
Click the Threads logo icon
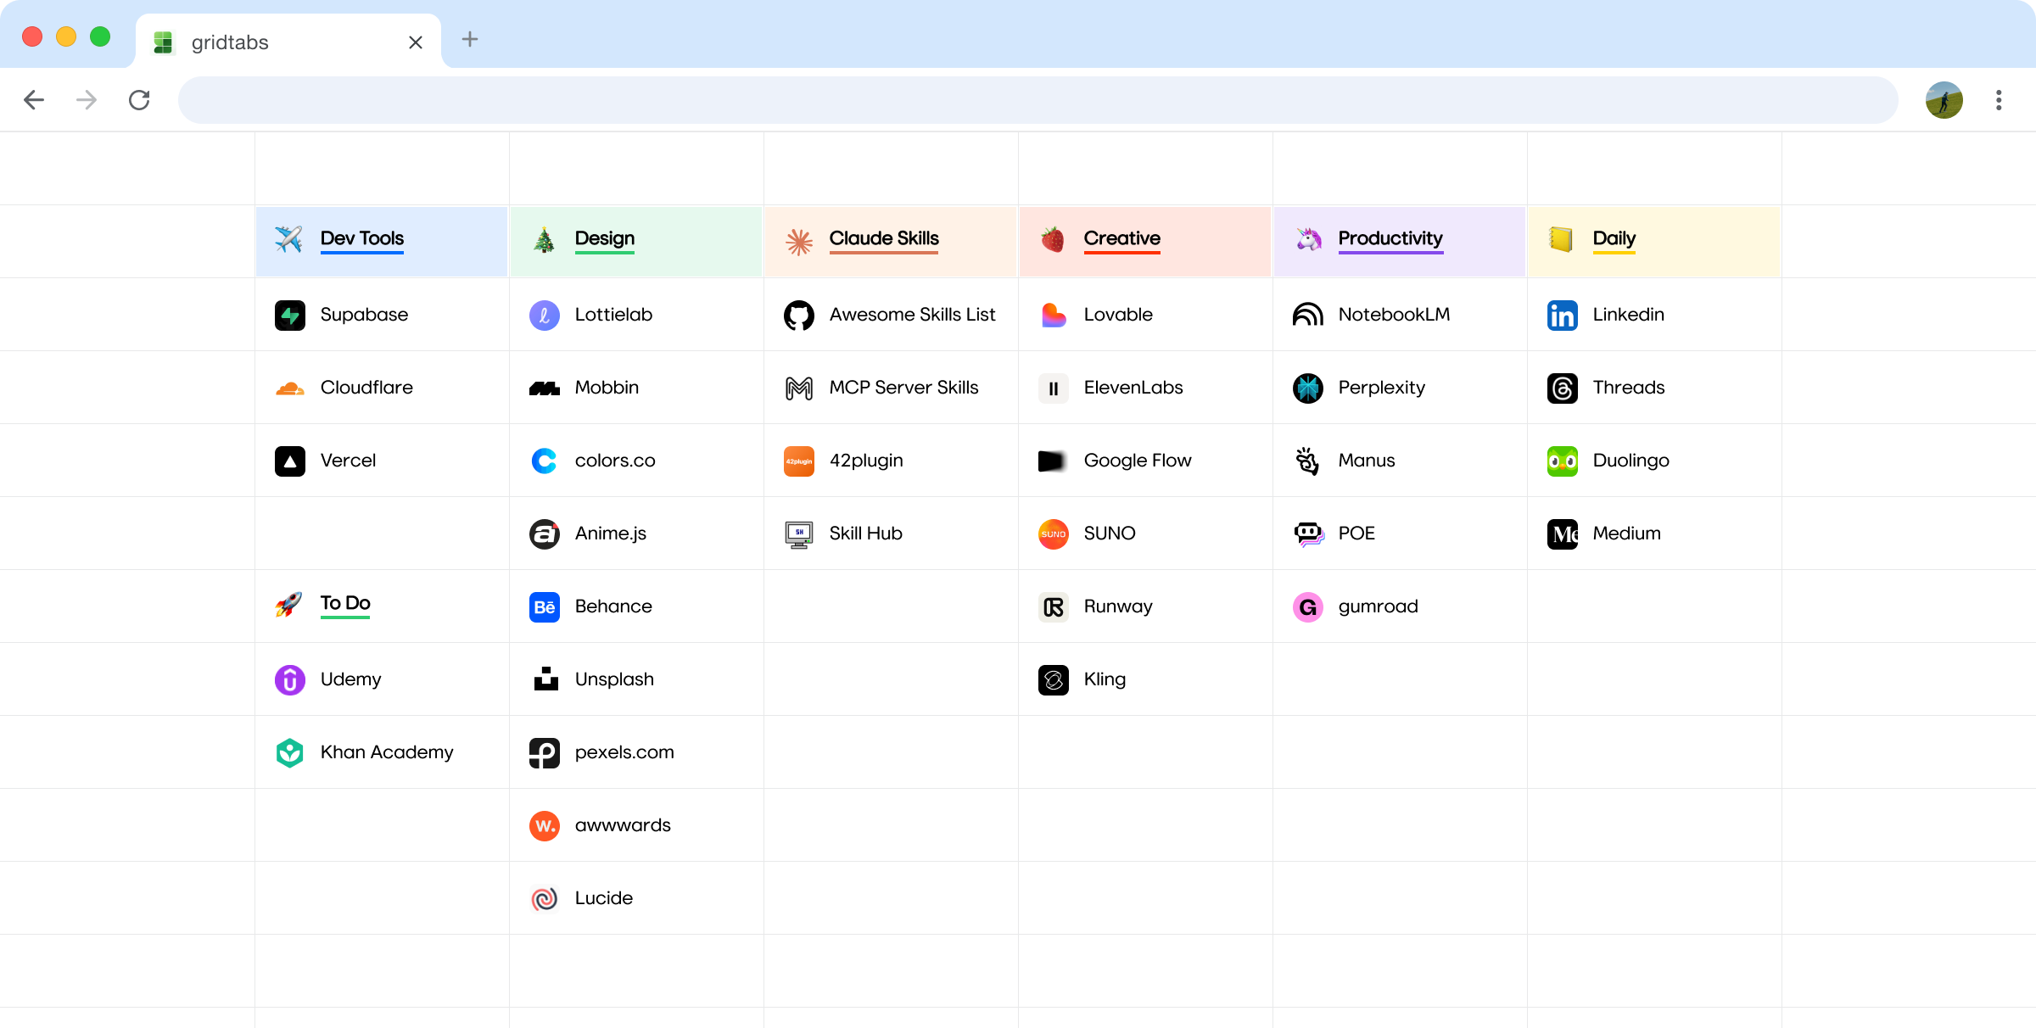pyautogui.click(x=1563, y=388)
